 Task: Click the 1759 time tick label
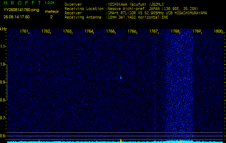pyautogui.click(x=197, y=31)
